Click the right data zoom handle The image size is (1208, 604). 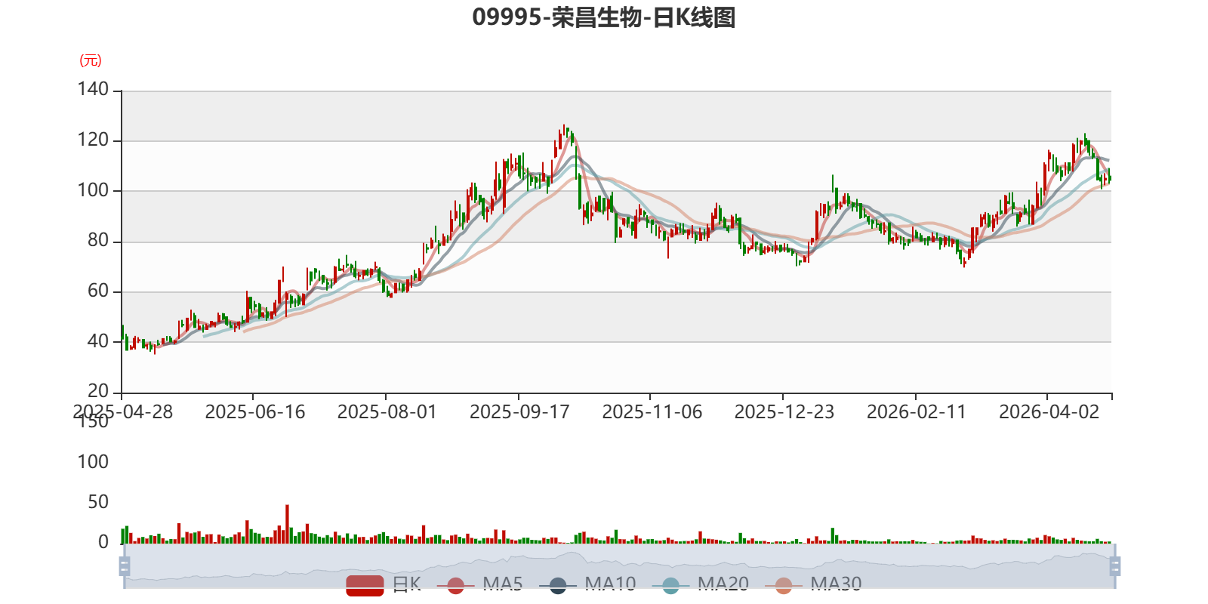pos(1115,566)
